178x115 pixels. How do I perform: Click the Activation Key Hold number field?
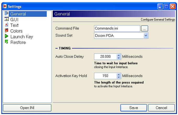point(105,76)
